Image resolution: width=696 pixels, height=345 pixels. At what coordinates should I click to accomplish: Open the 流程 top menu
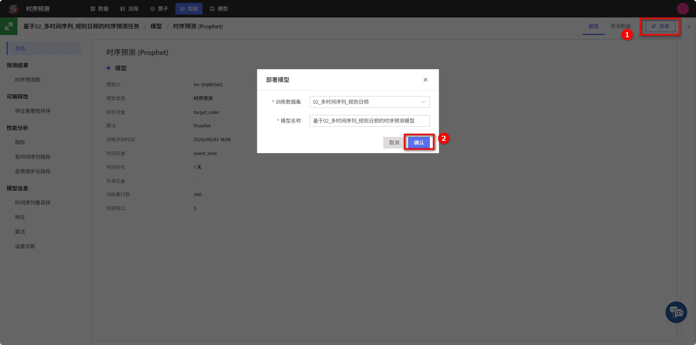(129, 9)
